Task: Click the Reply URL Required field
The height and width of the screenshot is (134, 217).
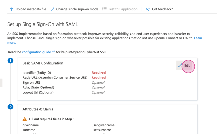Action: pyautogui.click(x=98, y=77)
